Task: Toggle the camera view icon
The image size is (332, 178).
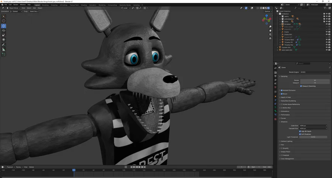Action: (x=270, y=35)
